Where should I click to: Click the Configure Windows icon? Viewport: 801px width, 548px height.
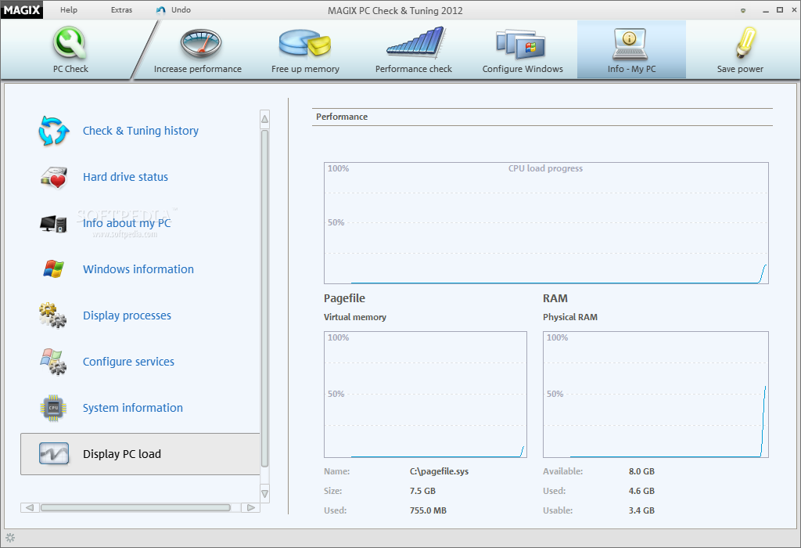520,44
